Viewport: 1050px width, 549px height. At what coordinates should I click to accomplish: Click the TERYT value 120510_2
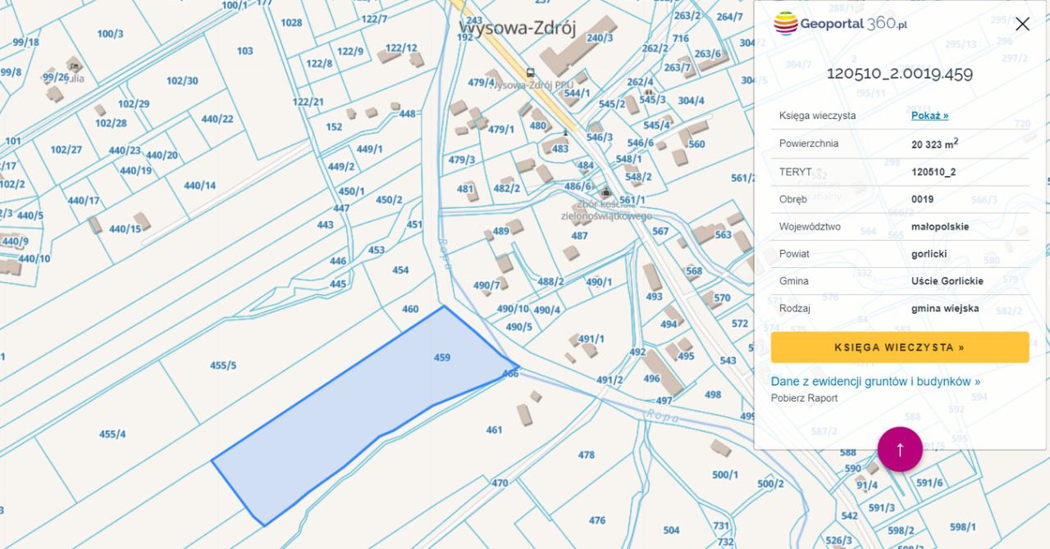[x=934, y=172]
